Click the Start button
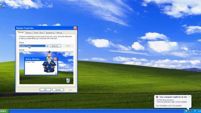 pos(4,111)
